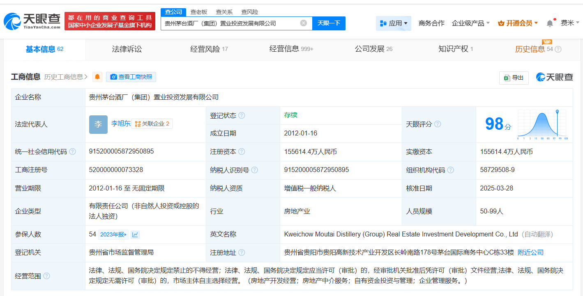Click the 98分 score distribution chart

point(542,125)
